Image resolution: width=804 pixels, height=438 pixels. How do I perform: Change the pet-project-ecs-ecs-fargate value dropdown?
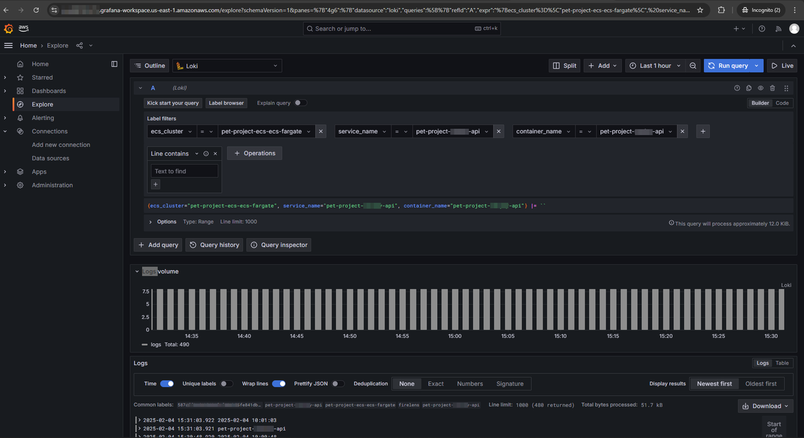(x=266, y=131)
